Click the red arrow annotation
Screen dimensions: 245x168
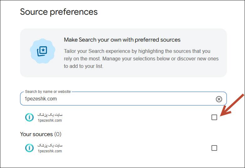point(232,105)
